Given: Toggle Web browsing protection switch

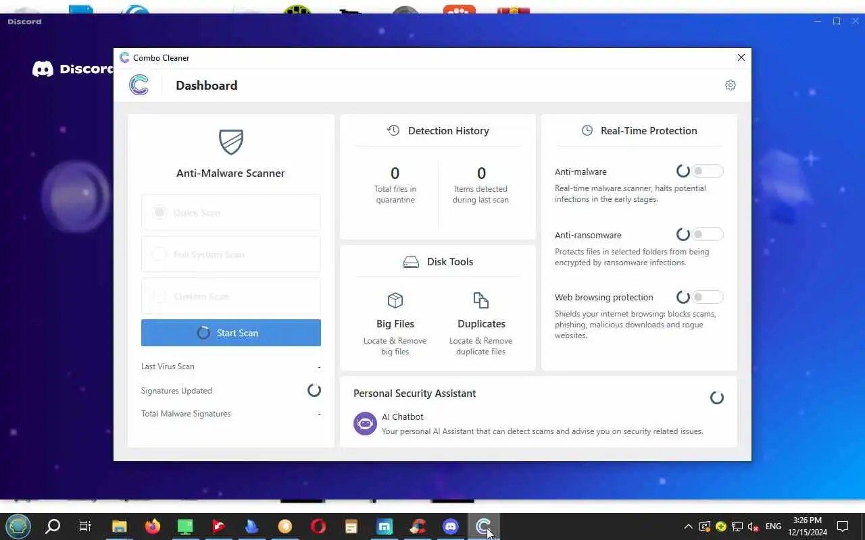Looking at the screenshot, I should 707,297.
